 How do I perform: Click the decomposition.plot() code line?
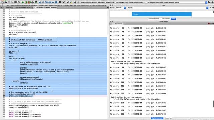(18, 25)
